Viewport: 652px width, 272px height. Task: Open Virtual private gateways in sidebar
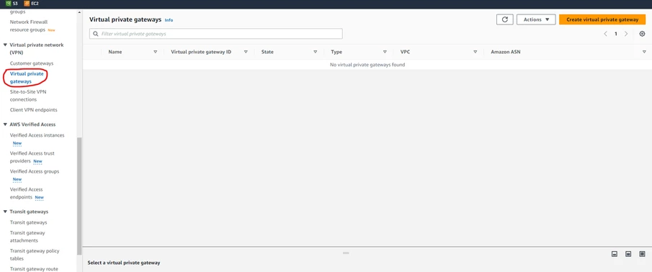27,78
